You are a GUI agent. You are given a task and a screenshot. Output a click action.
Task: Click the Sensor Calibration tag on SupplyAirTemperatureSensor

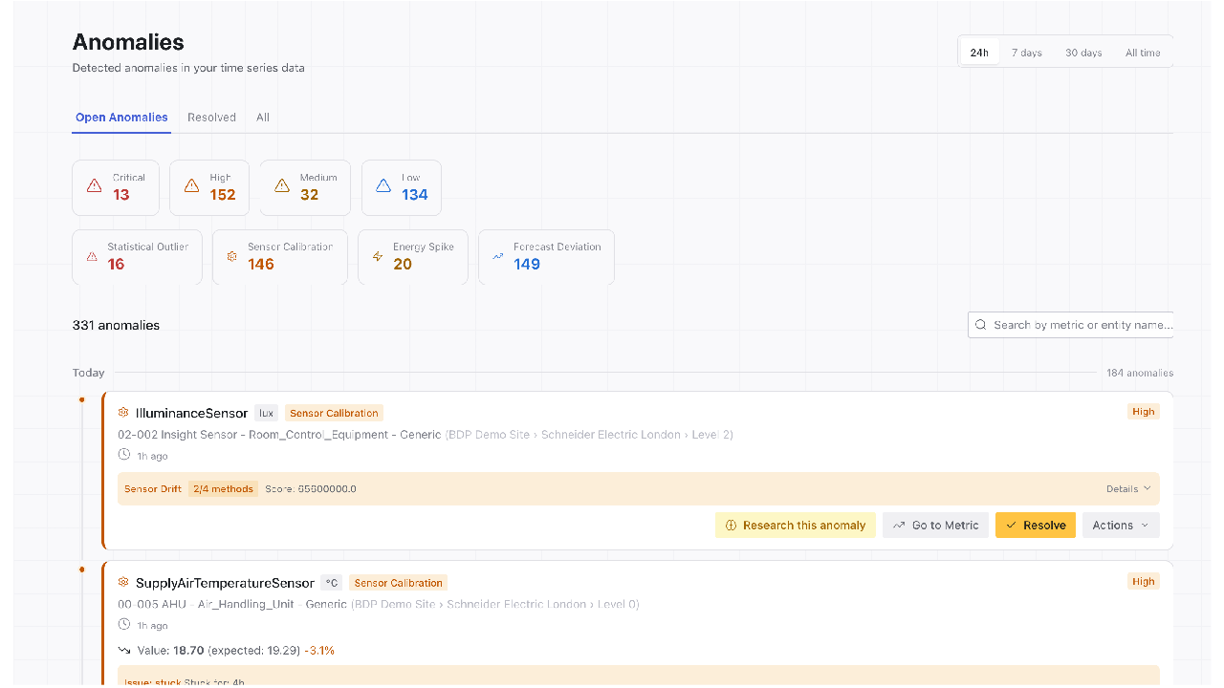tap(398, 582)
